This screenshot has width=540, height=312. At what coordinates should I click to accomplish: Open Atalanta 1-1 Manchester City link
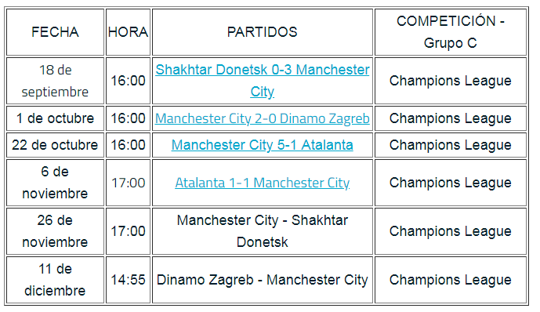262,183
